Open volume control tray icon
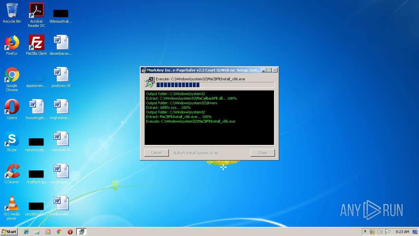 [x=380, y=232]
